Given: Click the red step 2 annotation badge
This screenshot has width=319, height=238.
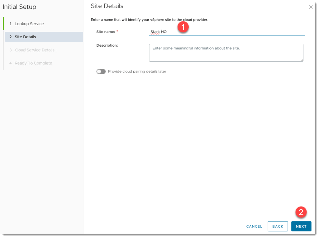Looking at the screenshot, I should [x=301, y=212].
